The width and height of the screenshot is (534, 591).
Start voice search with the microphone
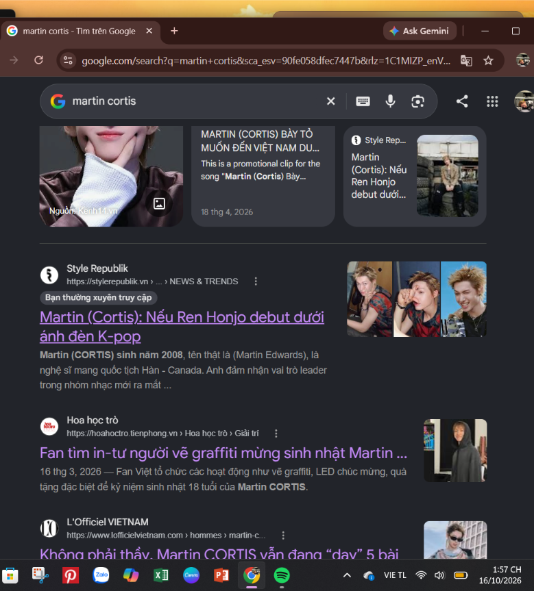(x=390, y=101)
